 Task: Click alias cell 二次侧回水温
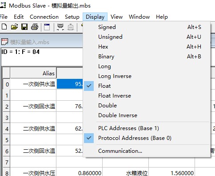click(x=33, y=151)
